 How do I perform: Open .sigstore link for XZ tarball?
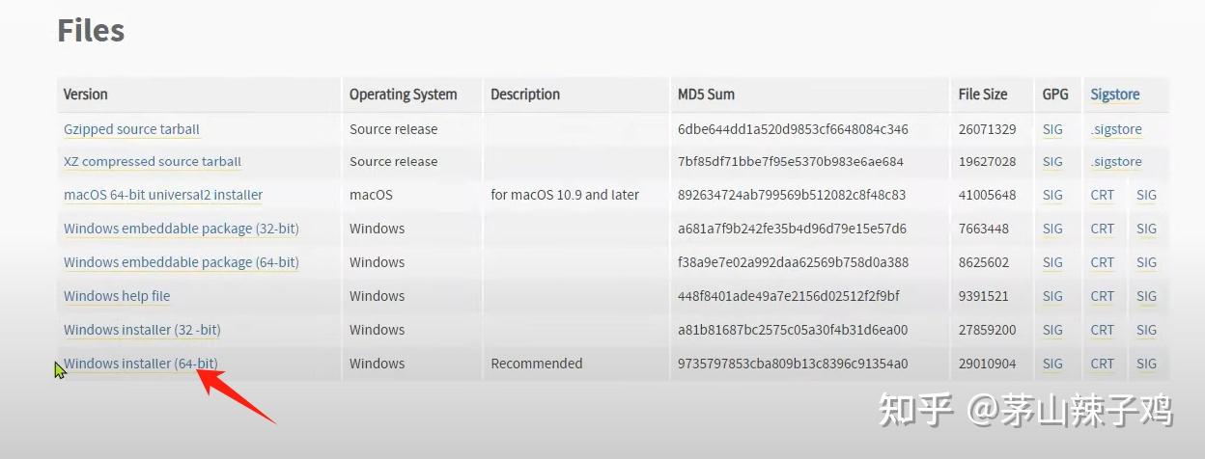pyautogui.click(x=1115, y=162)
